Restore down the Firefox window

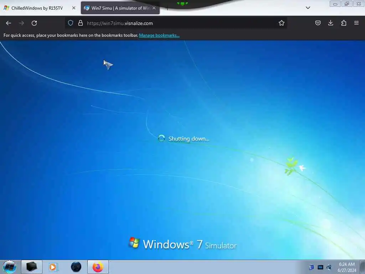(347, 4)
